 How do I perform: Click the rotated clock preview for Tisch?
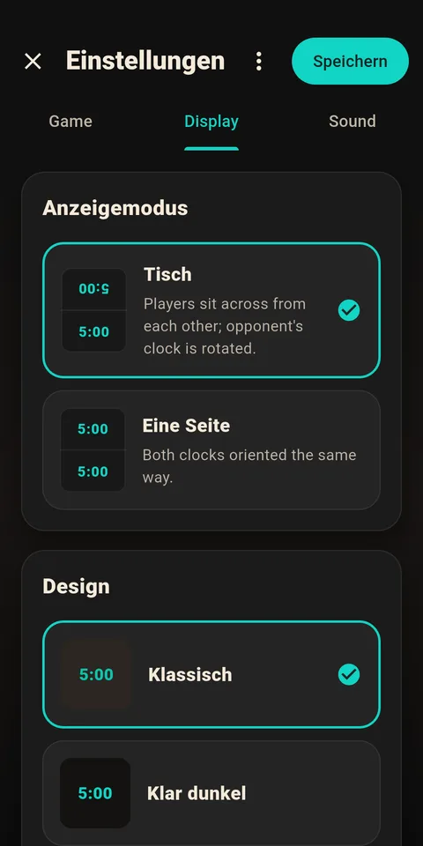pos(94,310)
